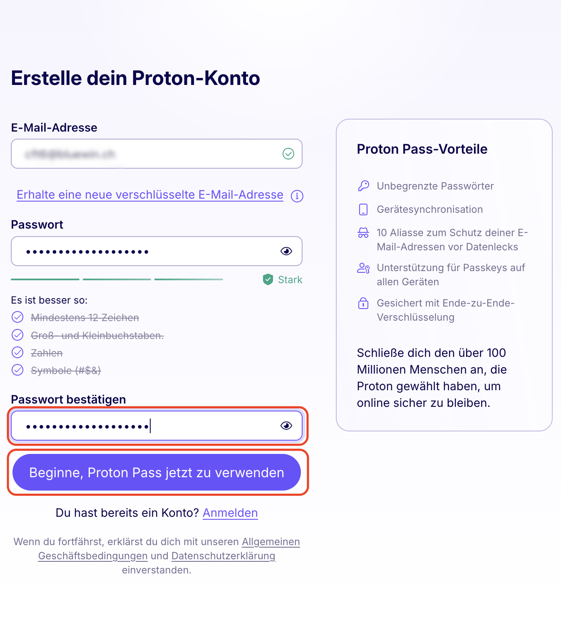Click Beginne, Proton Pass jetzt zu verwenden
The width and height of the screenshot is (561, 618).
[x=156, y=472]
